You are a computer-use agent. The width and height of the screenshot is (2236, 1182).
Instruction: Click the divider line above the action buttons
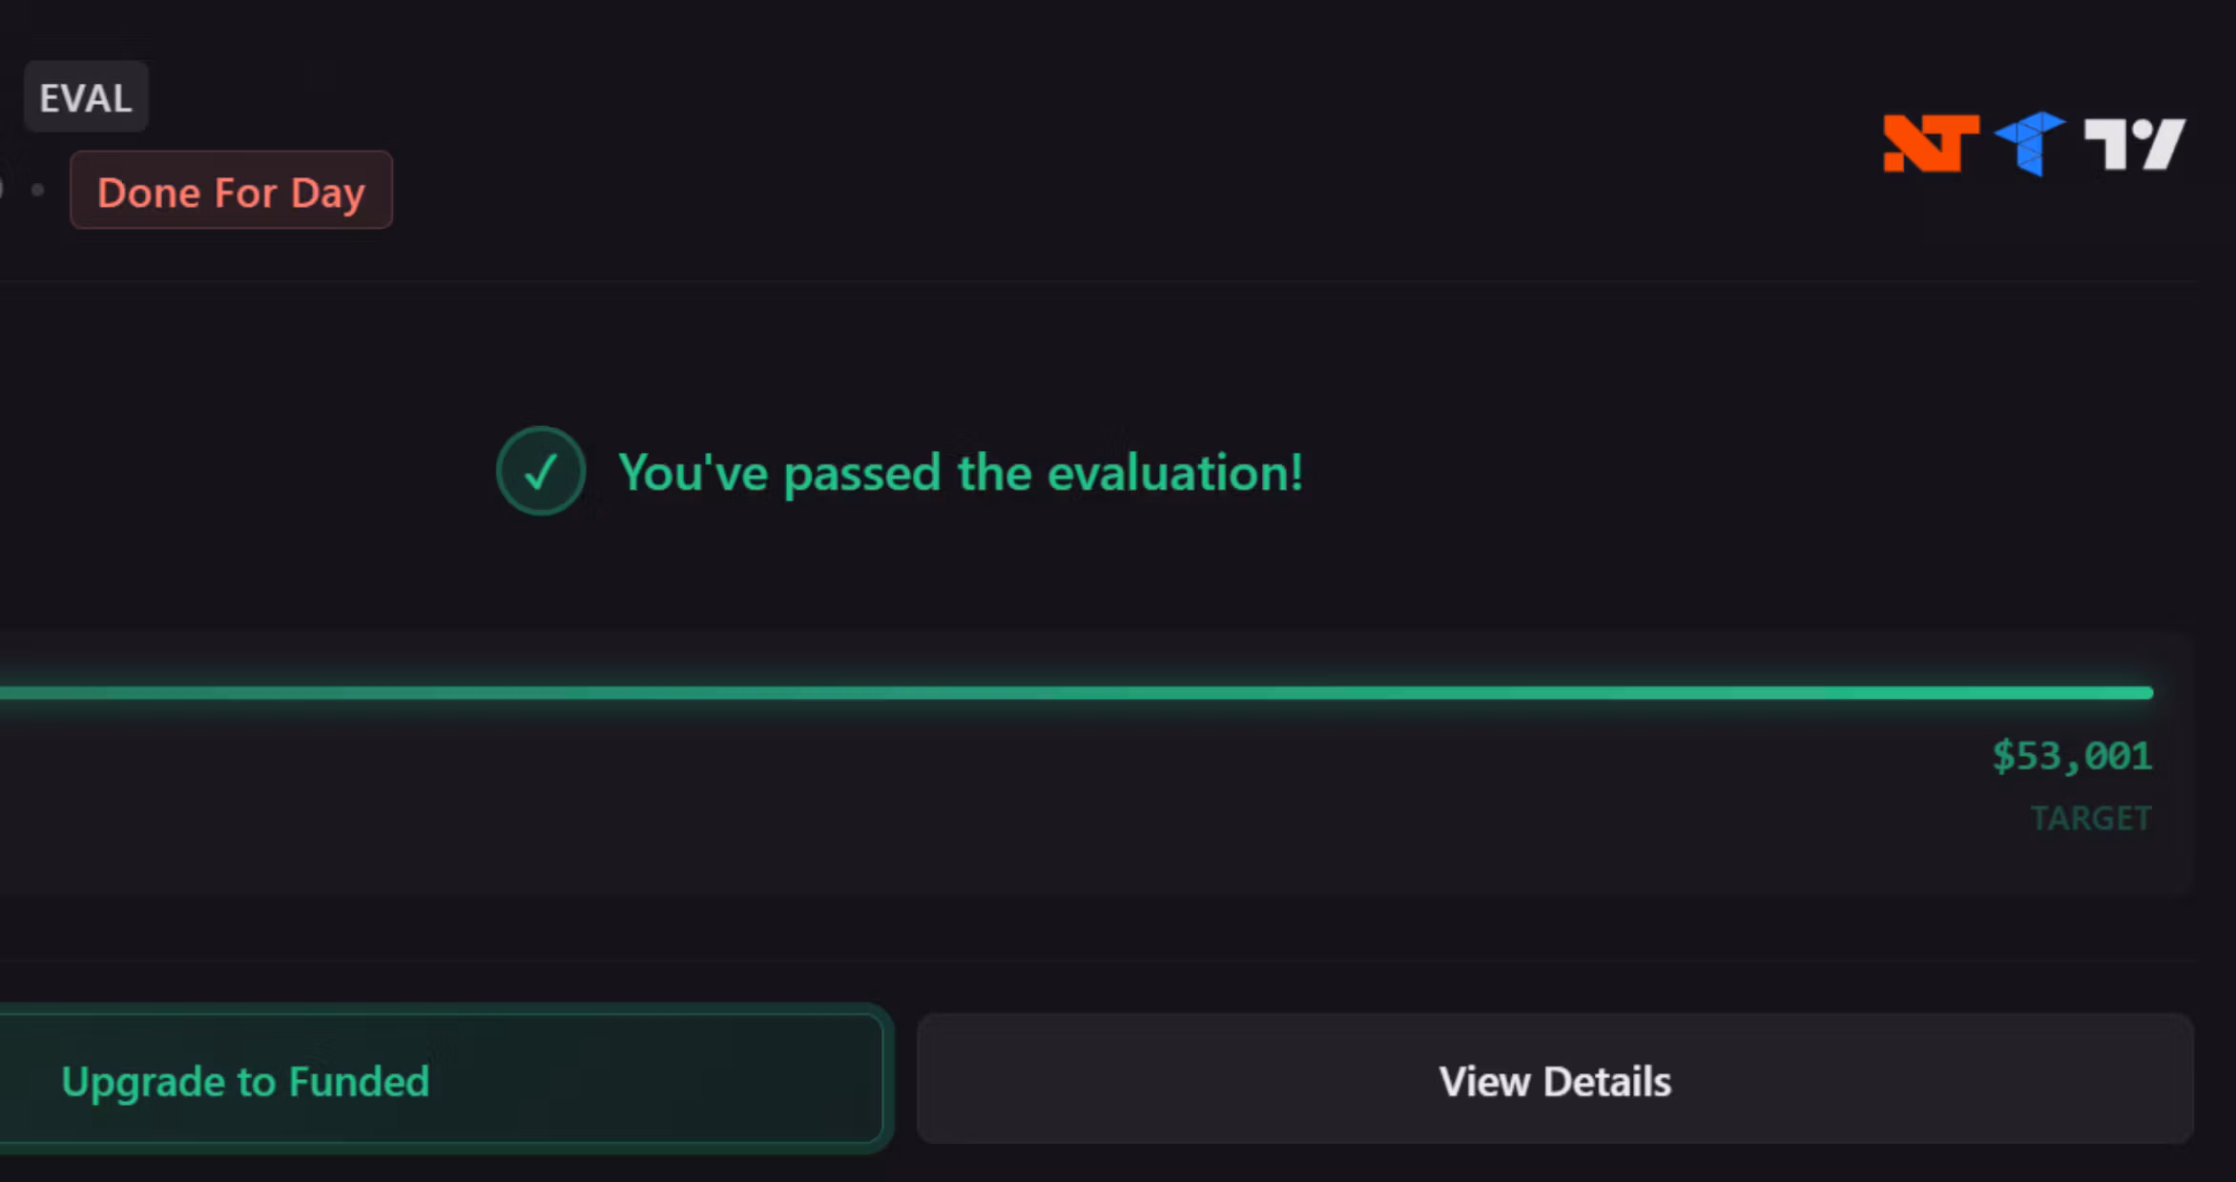(1097, 960)
